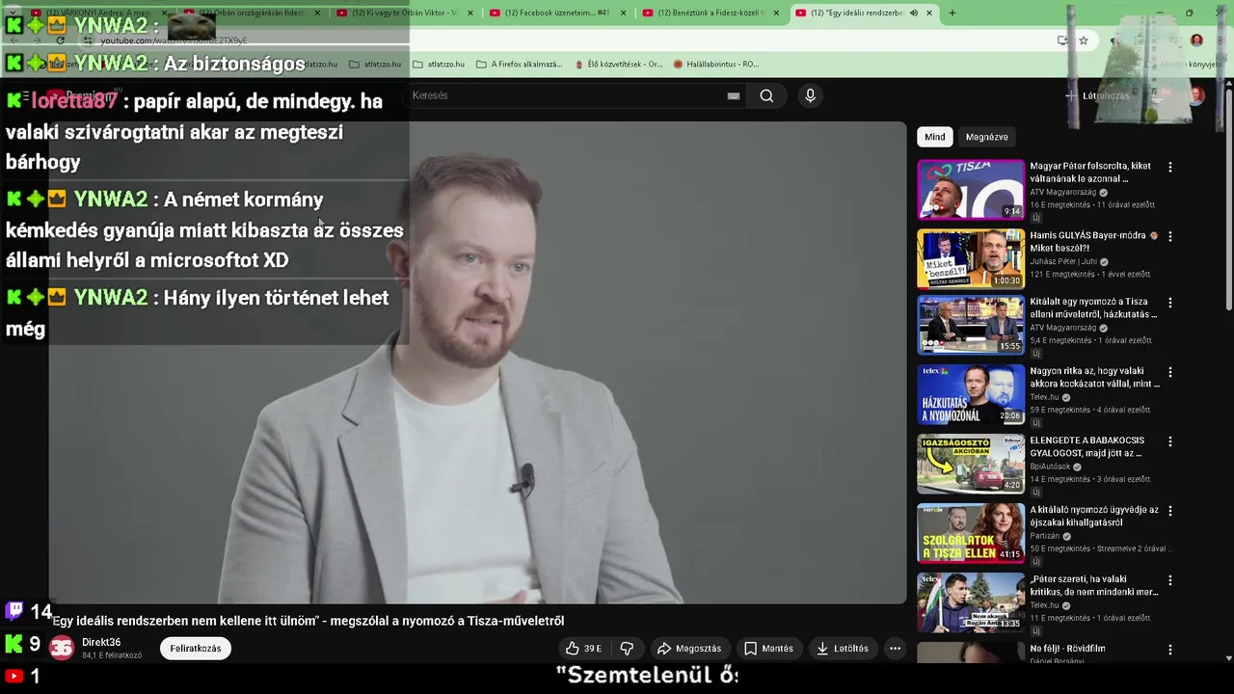Open the Juhász Péter | Juhi channel link

click(x=1063, y=262)
